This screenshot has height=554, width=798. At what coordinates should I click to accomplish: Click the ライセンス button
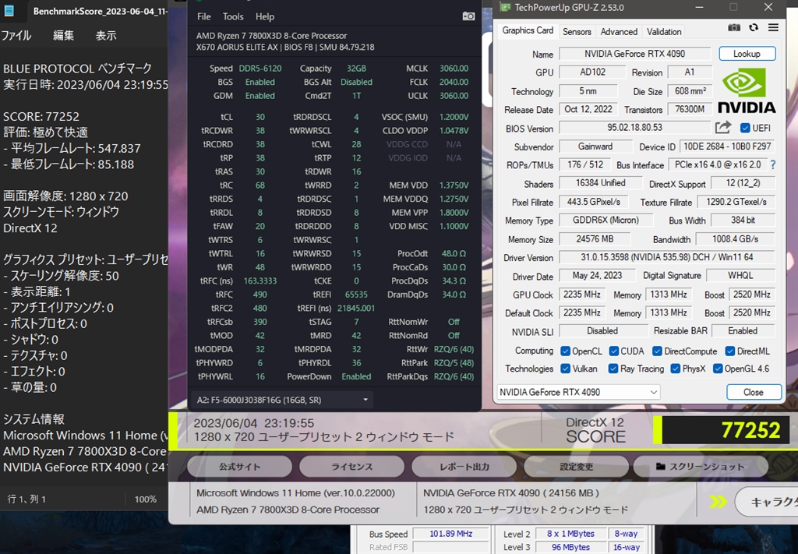coord(351,467)
